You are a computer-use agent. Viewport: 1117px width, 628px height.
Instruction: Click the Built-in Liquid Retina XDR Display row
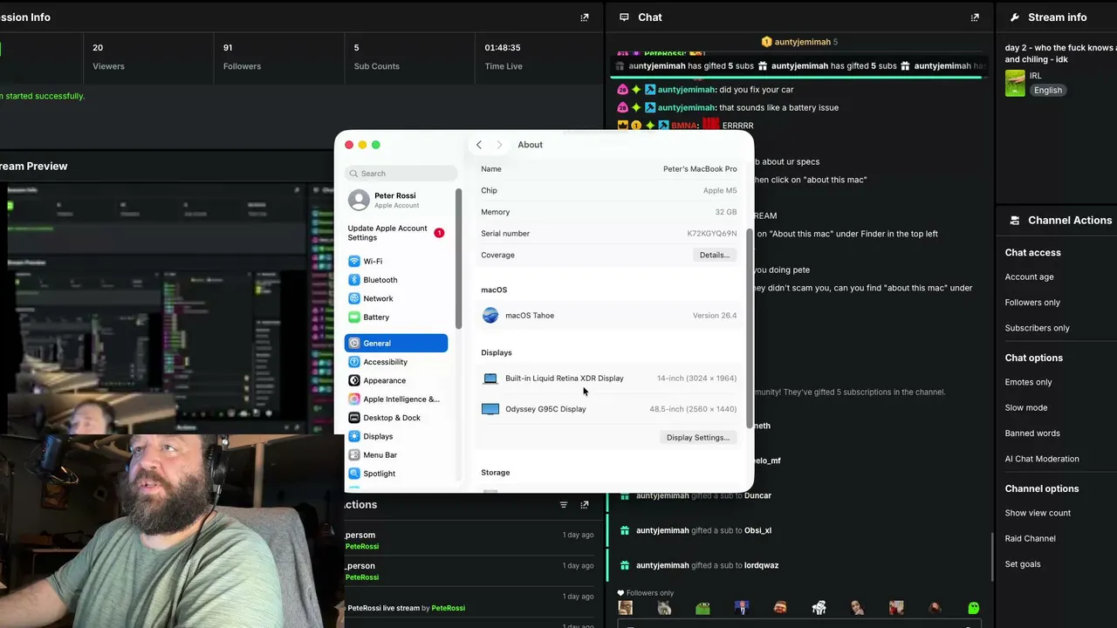[x=609, y=379]
